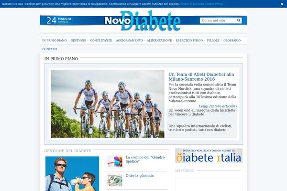Open the hikers drinking water photo

(72, 174)
